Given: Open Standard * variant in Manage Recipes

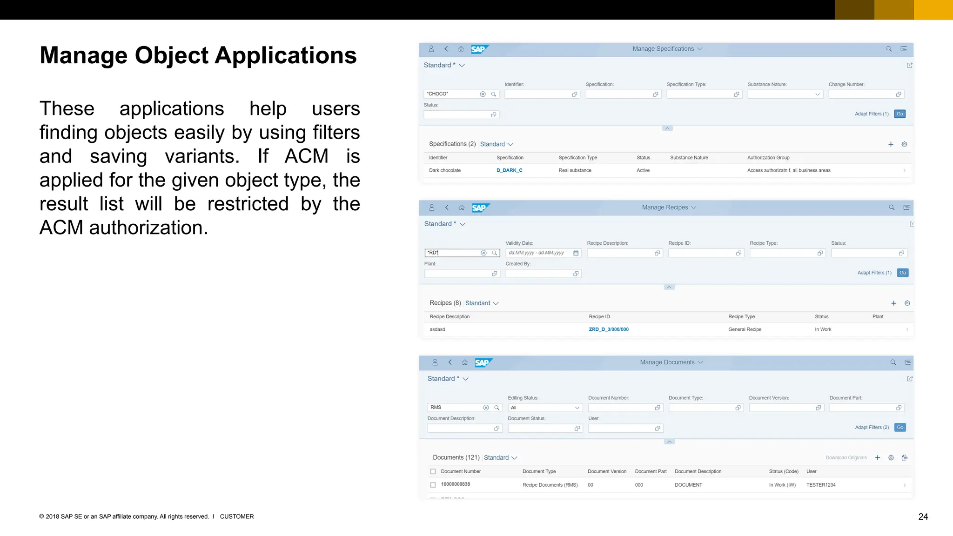Looking at the screenshot, I should (445, 224).
